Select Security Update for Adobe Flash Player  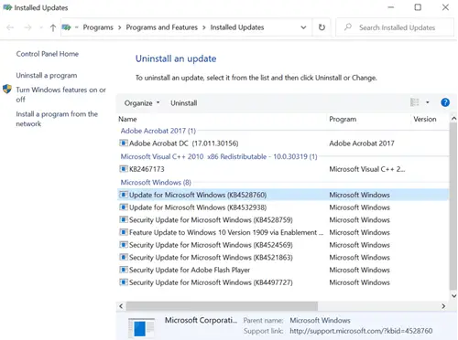283,270
